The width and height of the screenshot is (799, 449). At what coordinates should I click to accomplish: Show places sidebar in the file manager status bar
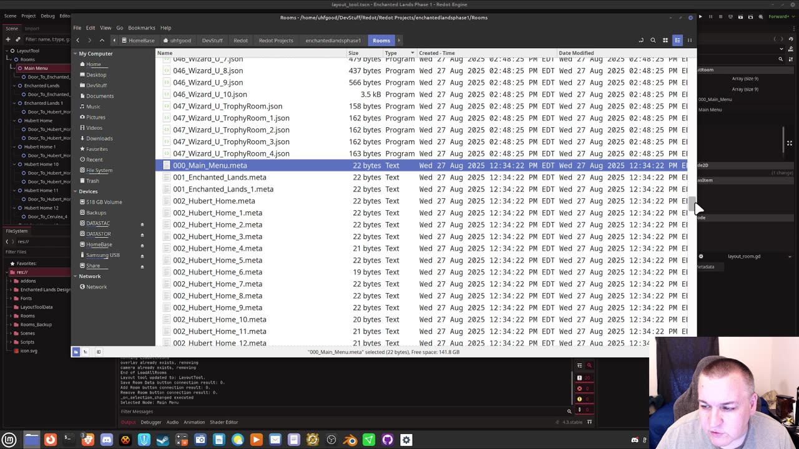76,352
